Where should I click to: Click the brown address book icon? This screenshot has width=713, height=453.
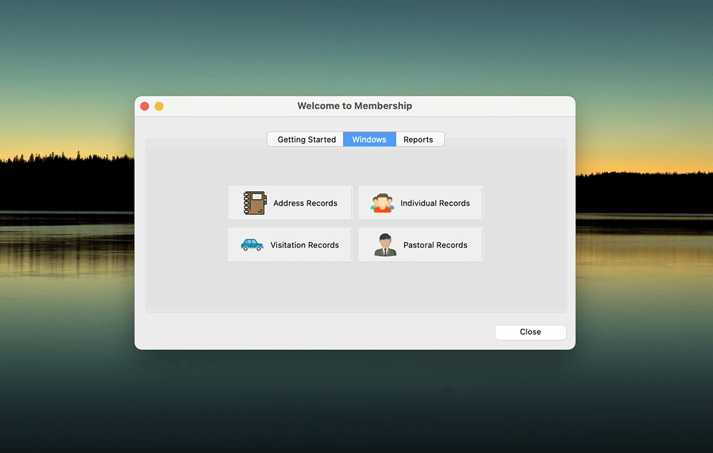[x=254, y=203]
